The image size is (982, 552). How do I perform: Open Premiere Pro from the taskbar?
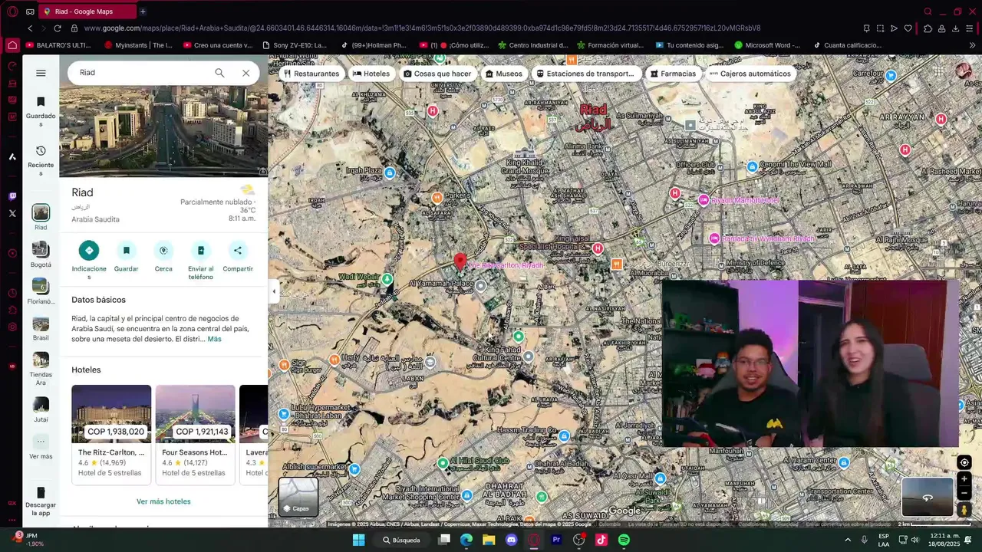coord(556,540)
